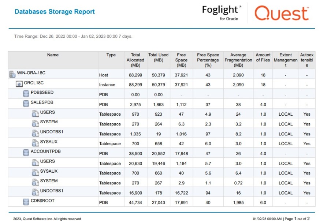Select the SALESPDB row name
Viewport: 320px width, 221px height.
click(x=42, y=102)
